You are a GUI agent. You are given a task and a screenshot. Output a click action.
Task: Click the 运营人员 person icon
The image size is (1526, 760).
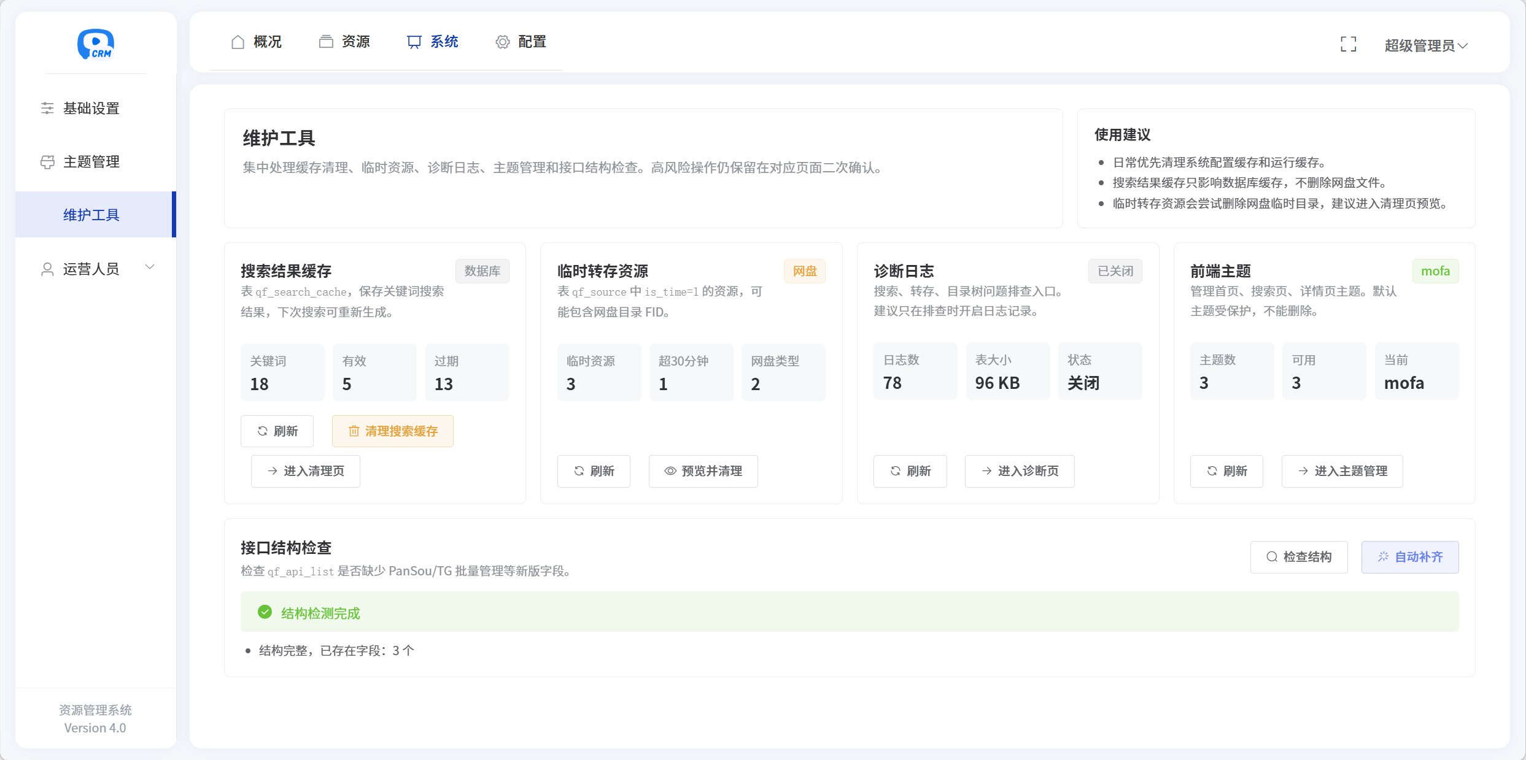point(47,269)
